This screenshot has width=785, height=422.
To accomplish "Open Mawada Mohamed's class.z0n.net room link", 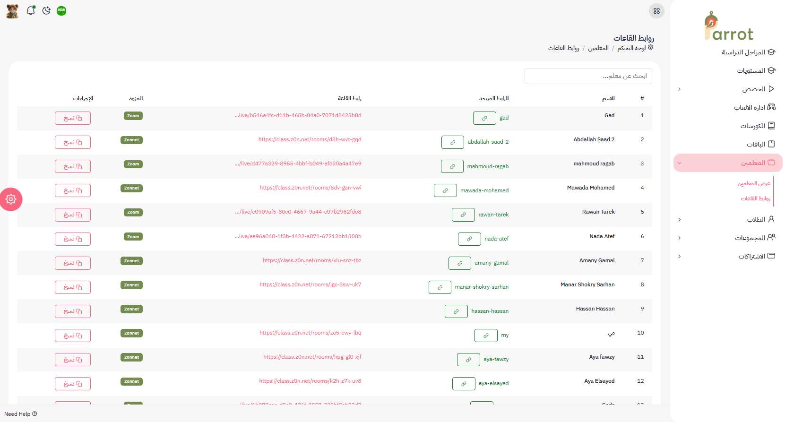I will [x=310, y=188].
